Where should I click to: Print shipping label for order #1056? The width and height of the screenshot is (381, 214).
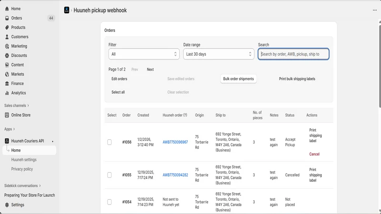tap(315, 136)
